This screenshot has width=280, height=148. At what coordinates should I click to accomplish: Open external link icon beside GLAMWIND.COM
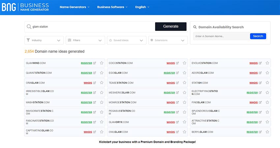click(x=95, y=63)
